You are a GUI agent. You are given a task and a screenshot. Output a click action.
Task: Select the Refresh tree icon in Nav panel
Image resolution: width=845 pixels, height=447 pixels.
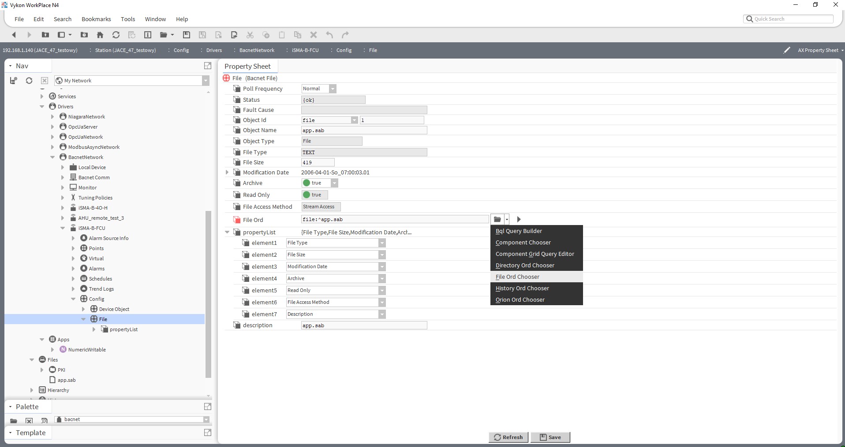pos(28,81)
